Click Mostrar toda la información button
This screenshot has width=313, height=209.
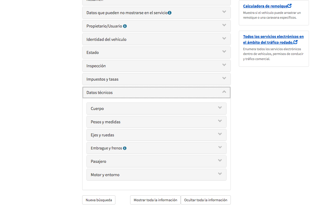[155, 200]
